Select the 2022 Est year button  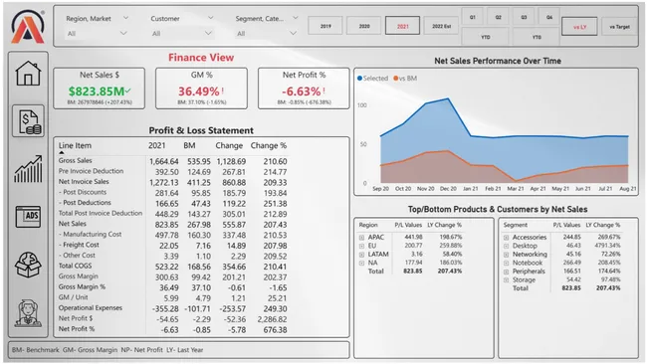coord(441,26)
